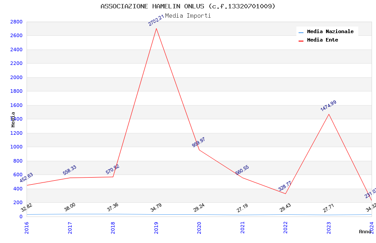Image resolution: width=376 pixels, height=243 pixels.
Task: Click the 558.33 data label
Action: pyautogui.click(x=69, y=170)
